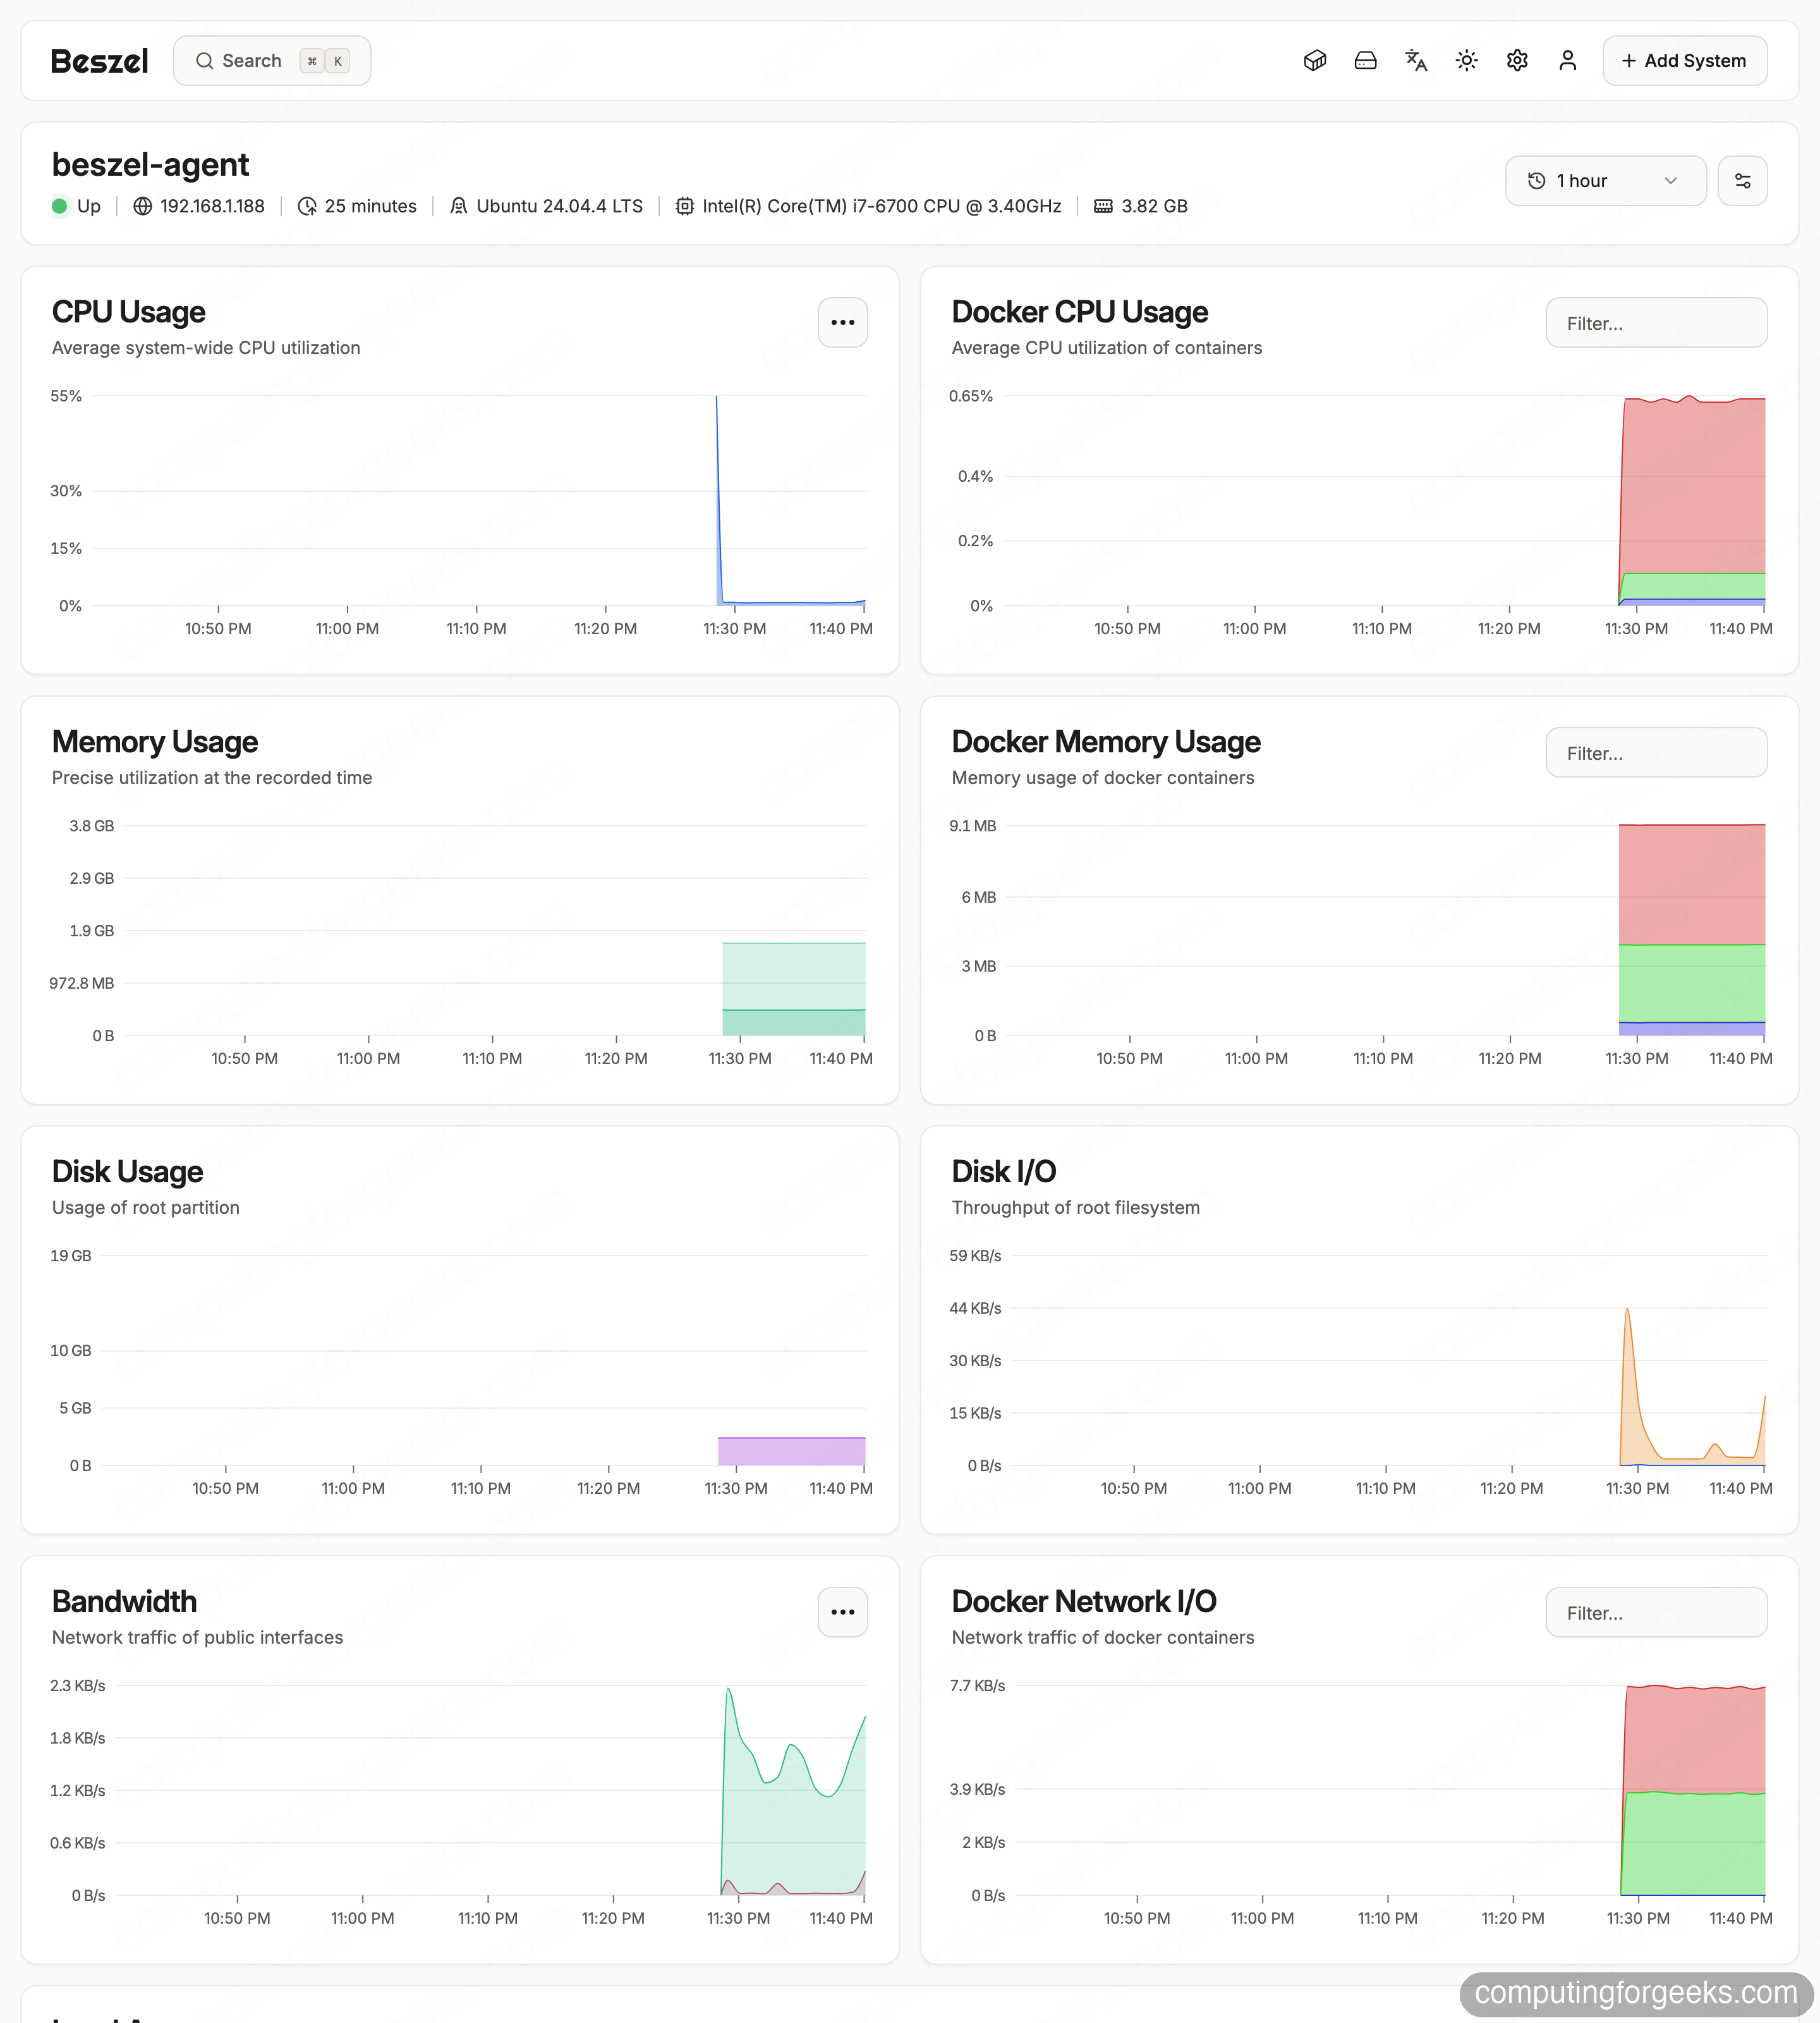
Task: Click green area in Docker Memory Usage chart
Action: pos(1692,982)
